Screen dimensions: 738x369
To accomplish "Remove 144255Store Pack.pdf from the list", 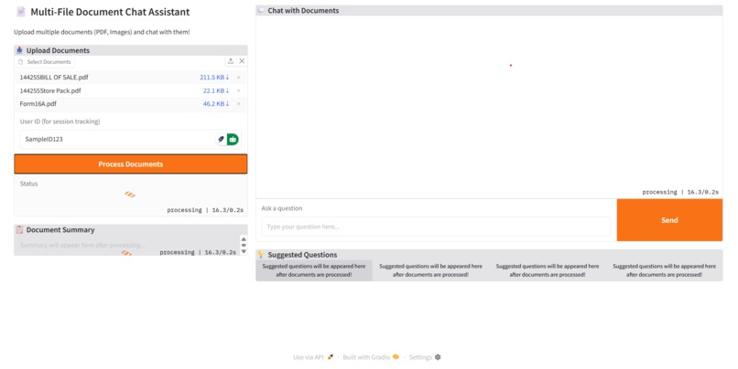I will [239, 90].
